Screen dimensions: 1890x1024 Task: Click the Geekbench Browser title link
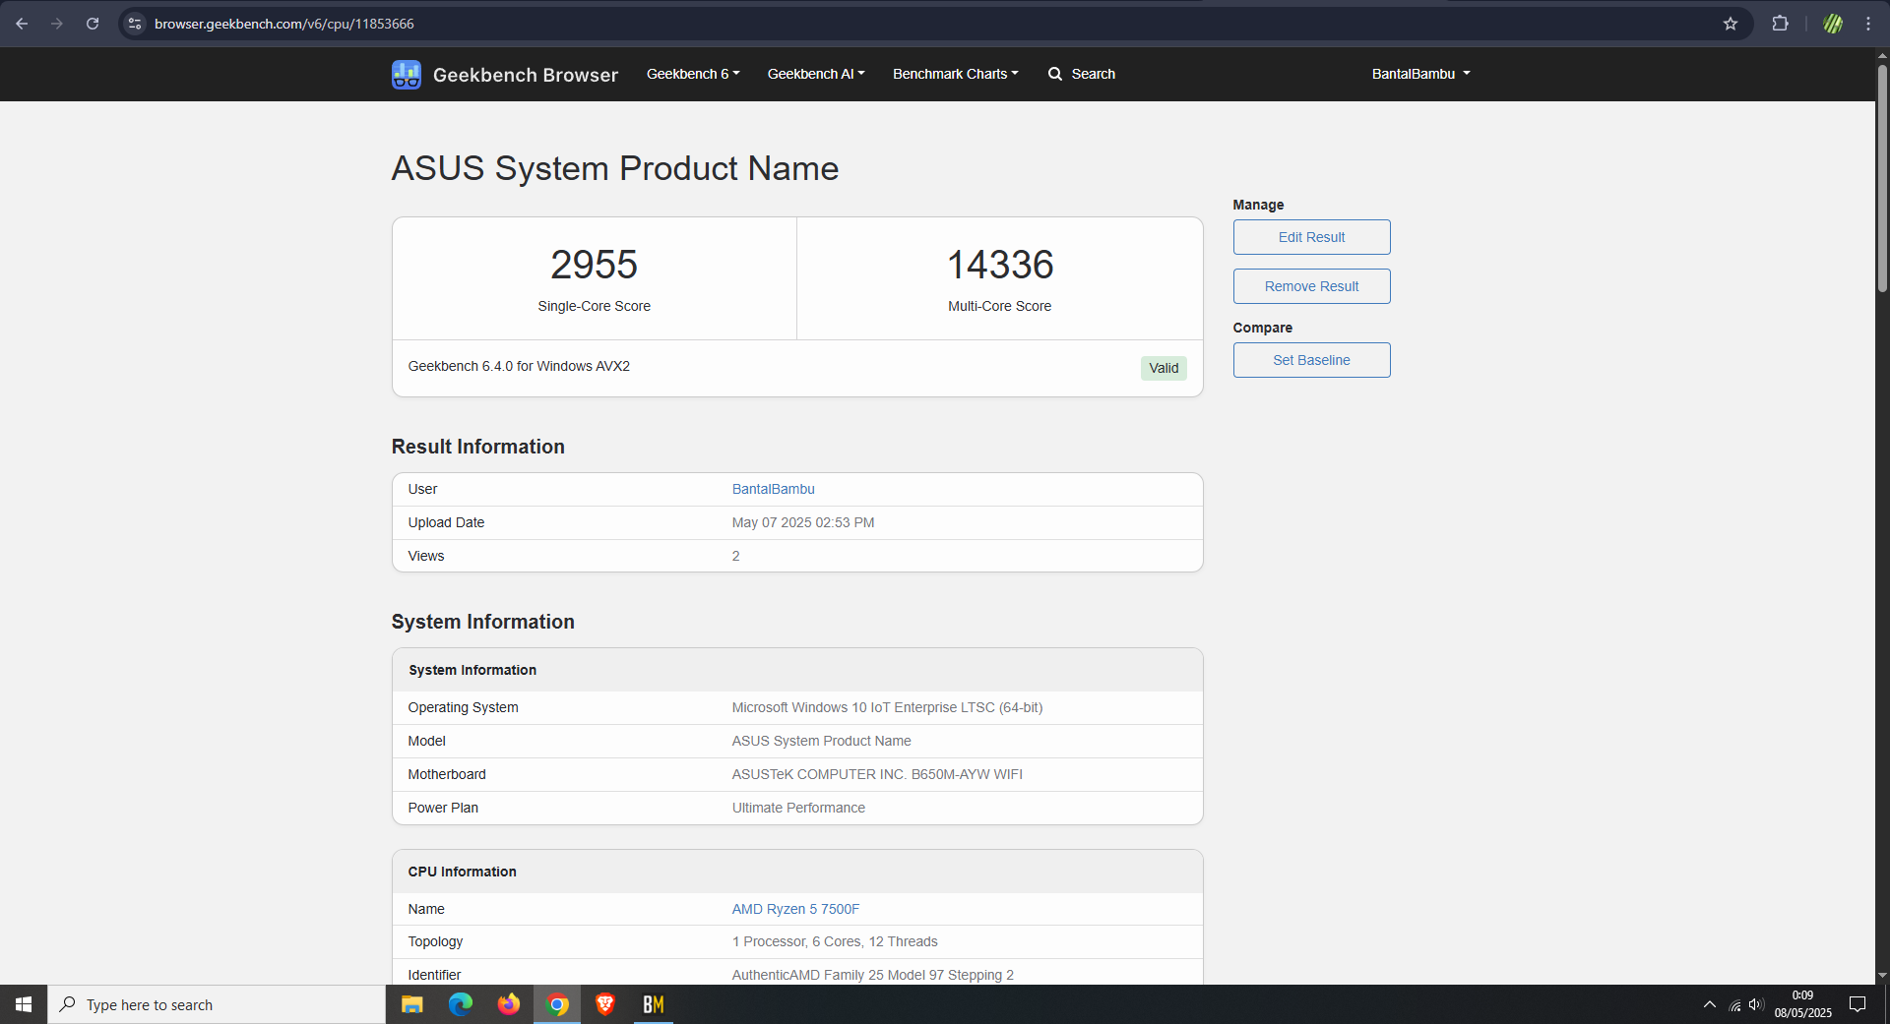pos(526,75)
